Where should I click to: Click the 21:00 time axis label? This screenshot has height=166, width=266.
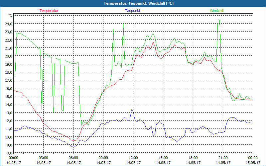point(223,158)
